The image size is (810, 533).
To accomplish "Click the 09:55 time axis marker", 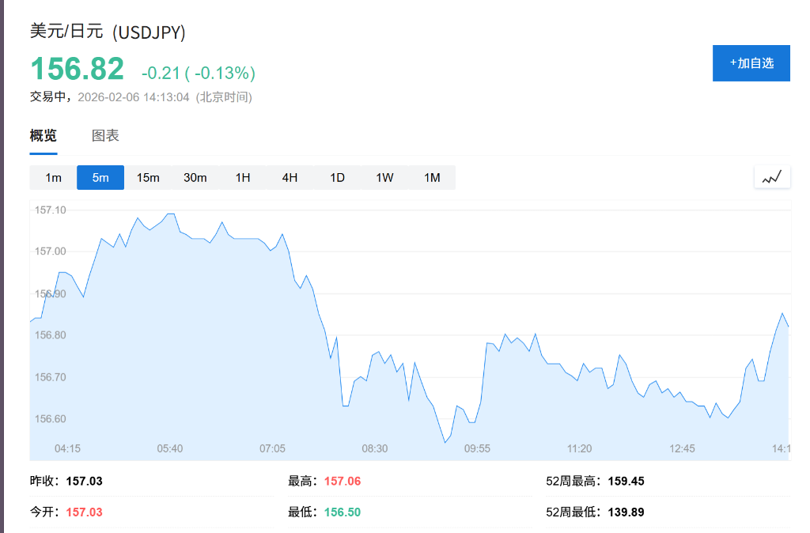I will (x=477, y=448).
